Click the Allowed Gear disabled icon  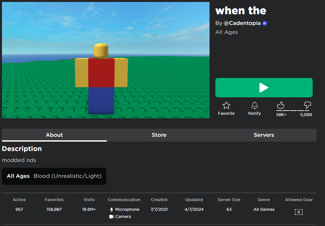point(299,212)
